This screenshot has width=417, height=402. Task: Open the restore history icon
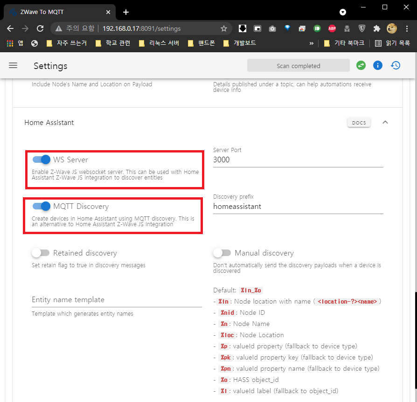tap(396, 65)
